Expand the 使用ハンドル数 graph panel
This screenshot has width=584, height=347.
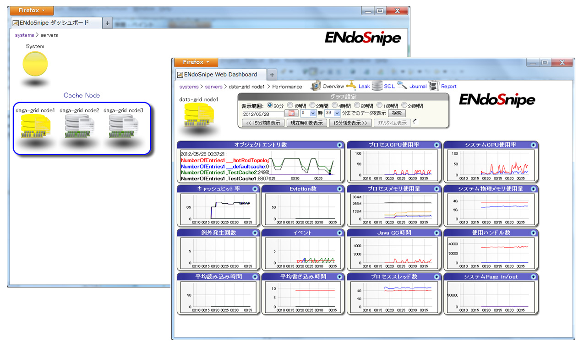click(x=534, y=233)
